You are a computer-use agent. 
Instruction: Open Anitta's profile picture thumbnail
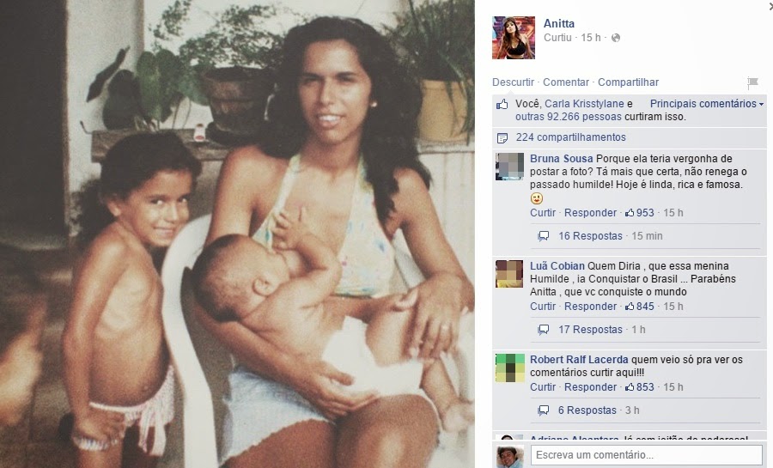tap(514, 38)
